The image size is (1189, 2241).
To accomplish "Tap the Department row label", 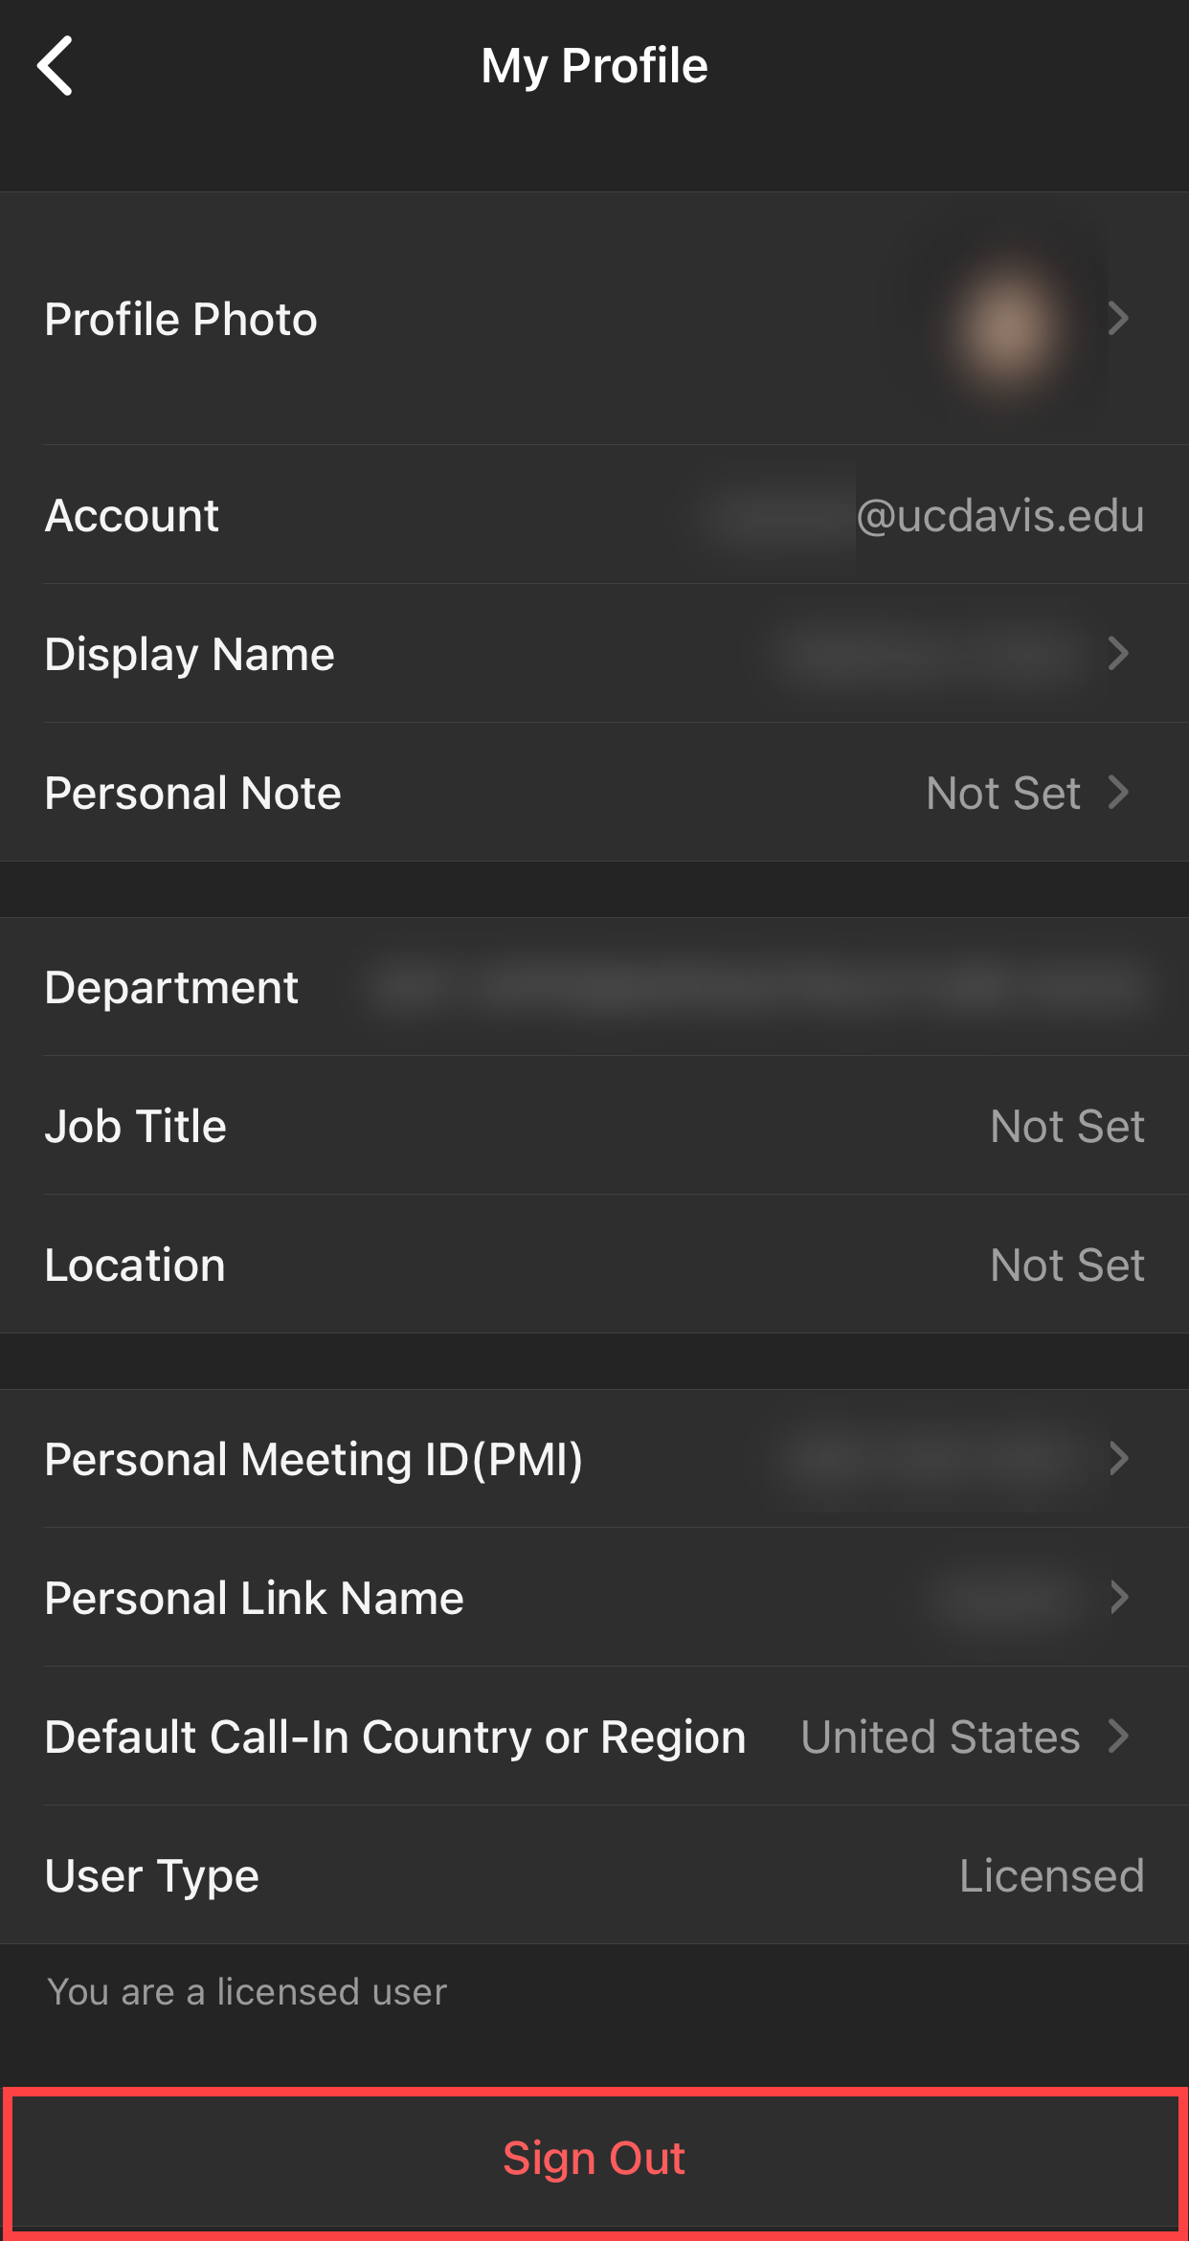I will 171,988.
